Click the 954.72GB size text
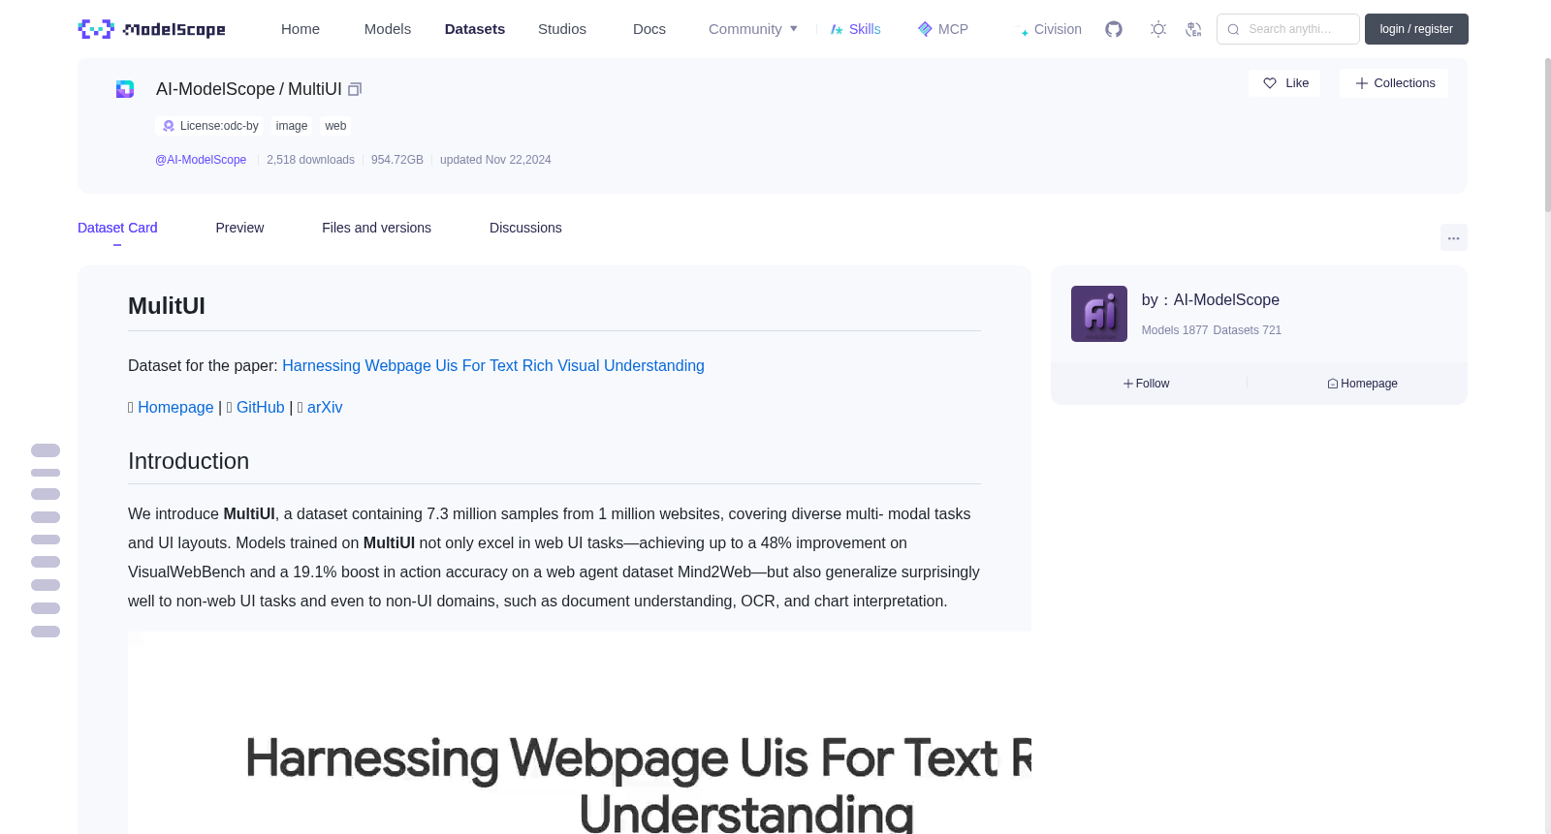Viewport: 1551px width, 834px height. [x=397, y=160]
